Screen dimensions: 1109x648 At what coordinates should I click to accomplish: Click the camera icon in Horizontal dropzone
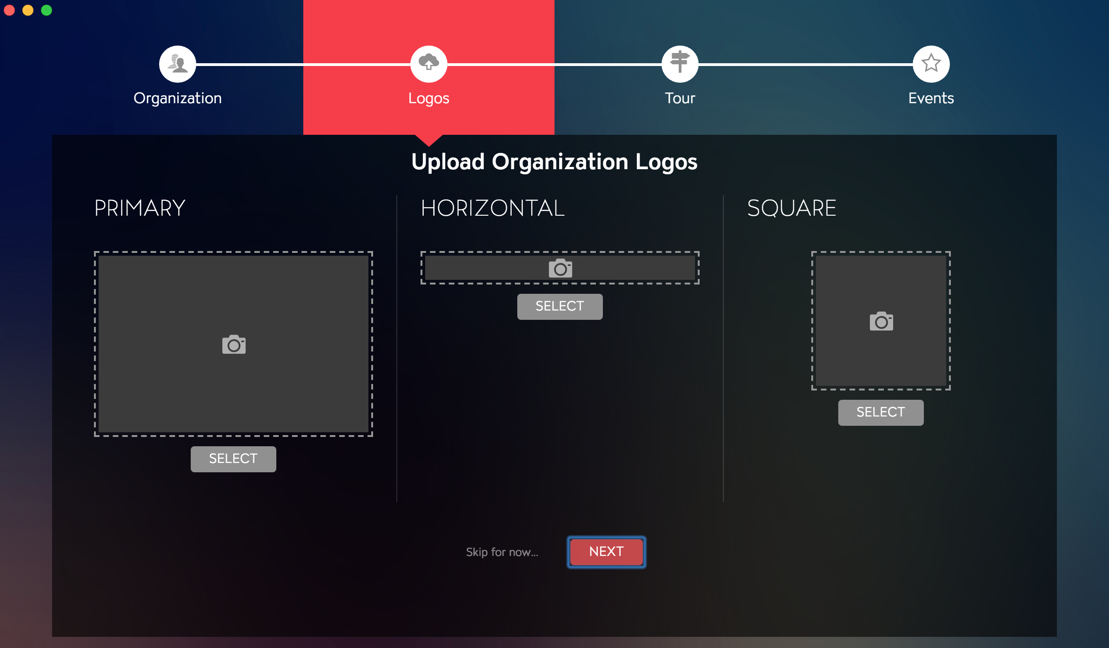click(x=561, y=268)
